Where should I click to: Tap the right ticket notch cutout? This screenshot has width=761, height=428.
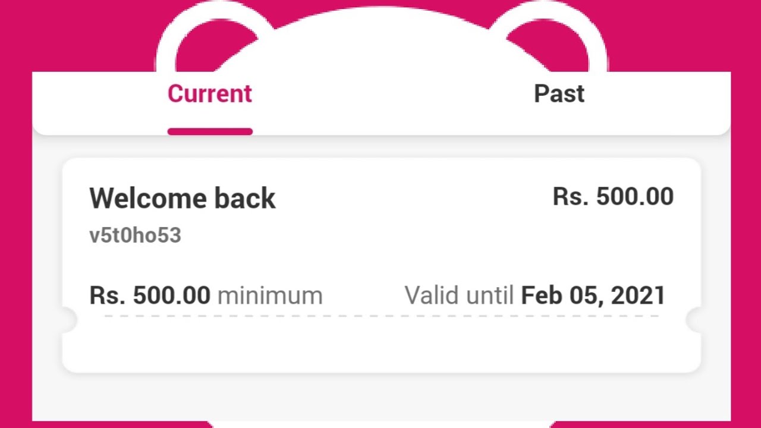pyautogui.click(x=694, y=321)
